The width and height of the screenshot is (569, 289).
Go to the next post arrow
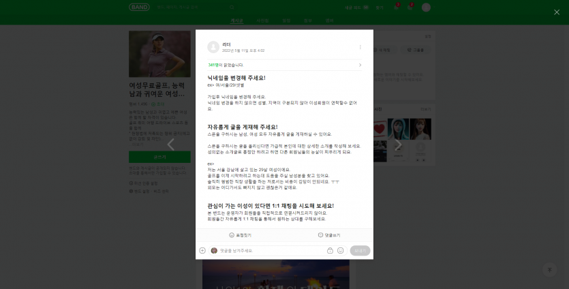tap(399, 144)
